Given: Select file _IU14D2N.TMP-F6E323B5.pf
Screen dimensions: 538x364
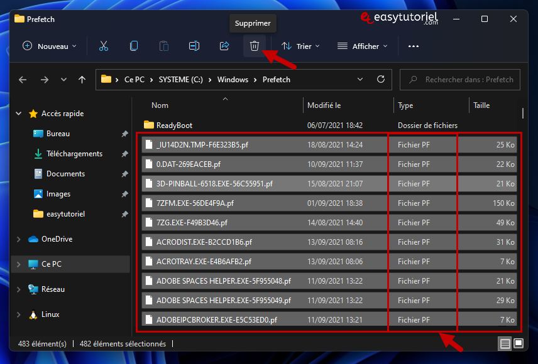Looking at the screenshot, I should click(x=329, y=145).
